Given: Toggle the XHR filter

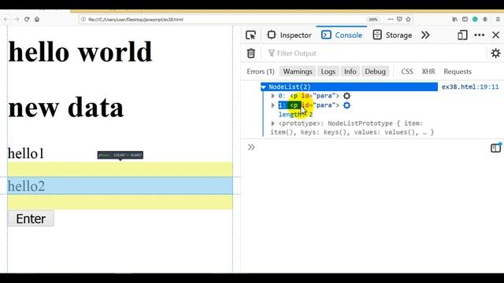Looking at the screenshot, I should pyautogui.click(x=428, y=72).
